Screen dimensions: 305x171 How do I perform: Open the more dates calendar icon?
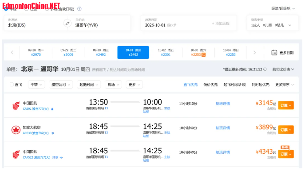tap(274, 52)
